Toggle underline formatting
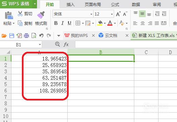177x122 pixels. click(69, 23)
